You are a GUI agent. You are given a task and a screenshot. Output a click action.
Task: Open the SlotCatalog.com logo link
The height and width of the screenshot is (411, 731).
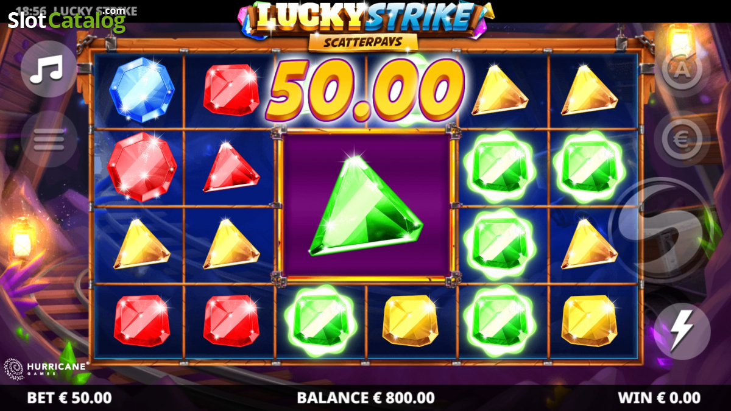66,20
